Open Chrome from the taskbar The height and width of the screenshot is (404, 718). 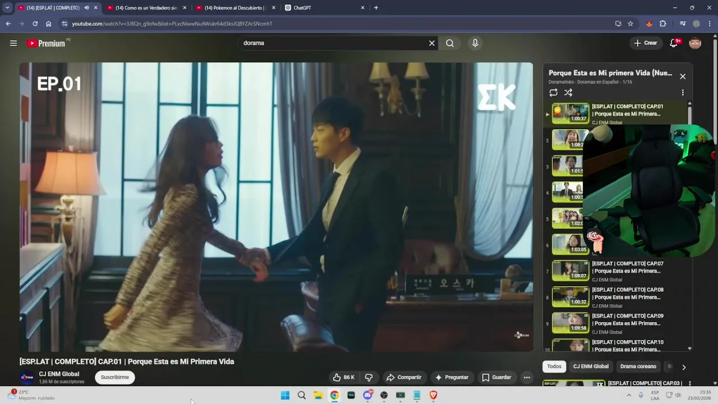click(x=334, y=396)
